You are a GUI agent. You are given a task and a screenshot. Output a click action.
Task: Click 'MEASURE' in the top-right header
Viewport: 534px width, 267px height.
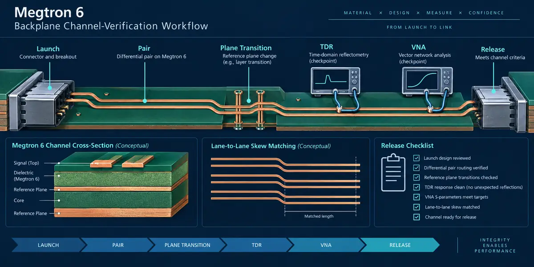[439, 13]
